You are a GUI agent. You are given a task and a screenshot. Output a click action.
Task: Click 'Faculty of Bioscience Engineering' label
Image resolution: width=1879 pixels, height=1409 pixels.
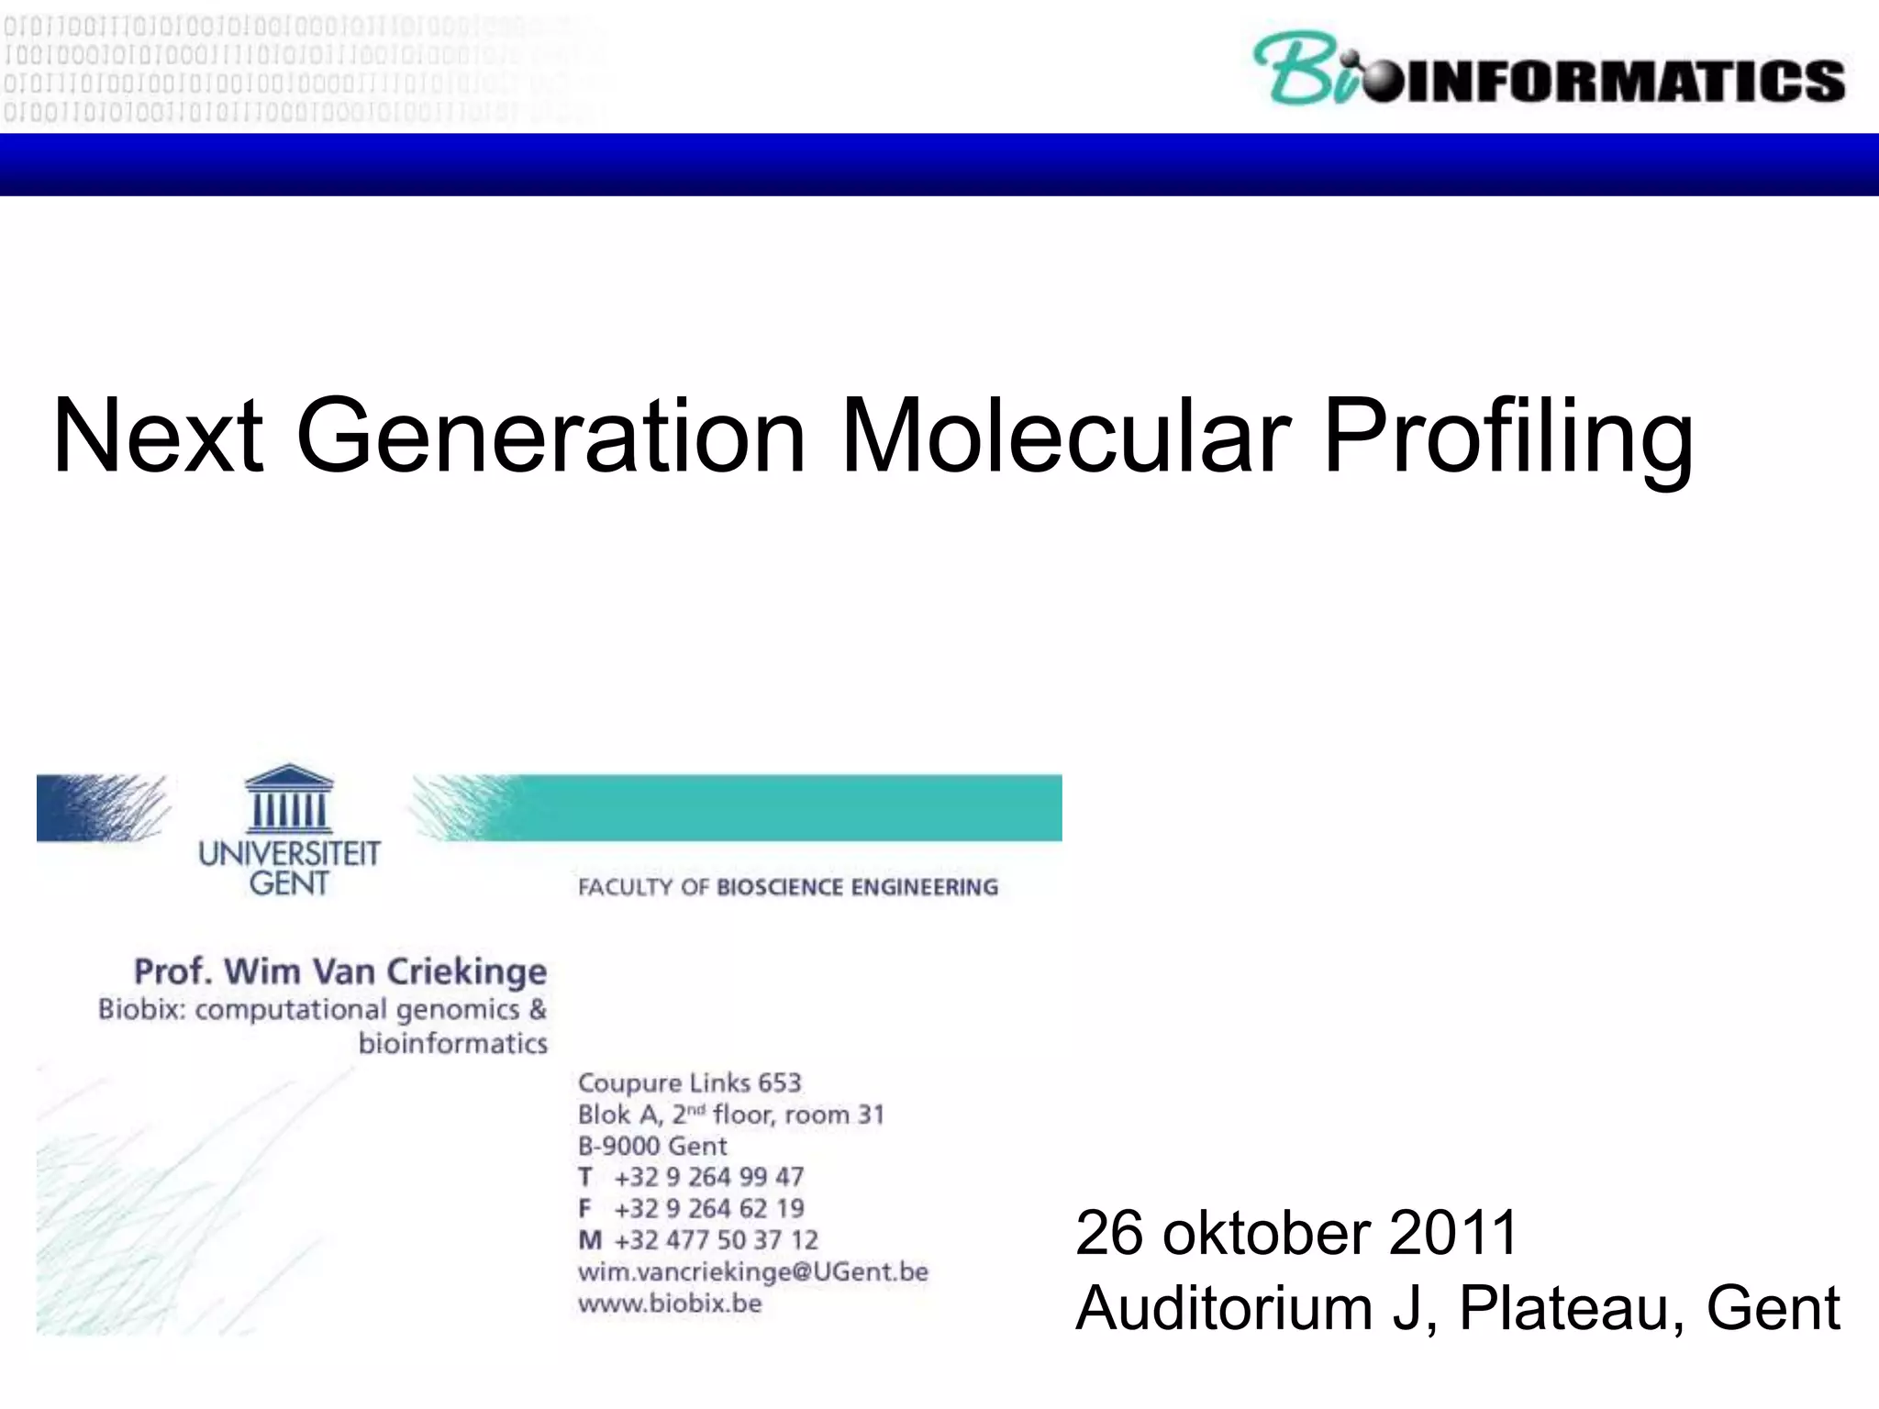click(787, 887)
